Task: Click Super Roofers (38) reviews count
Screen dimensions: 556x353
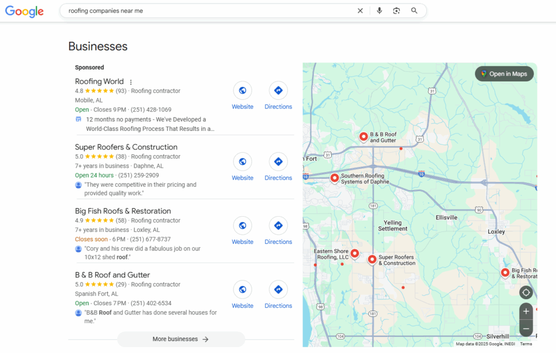Action: tap(121, 156)
